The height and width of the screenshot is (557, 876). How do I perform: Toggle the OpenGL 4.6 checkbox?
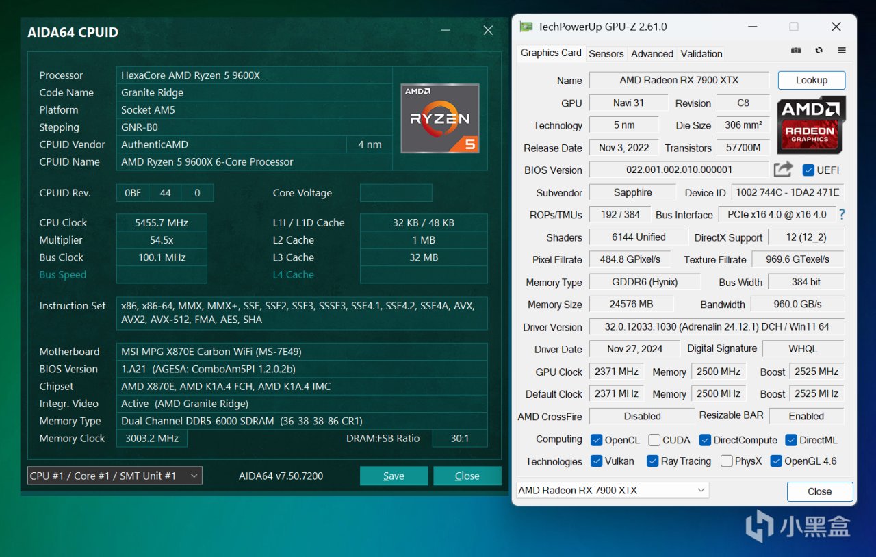(776, 461)
